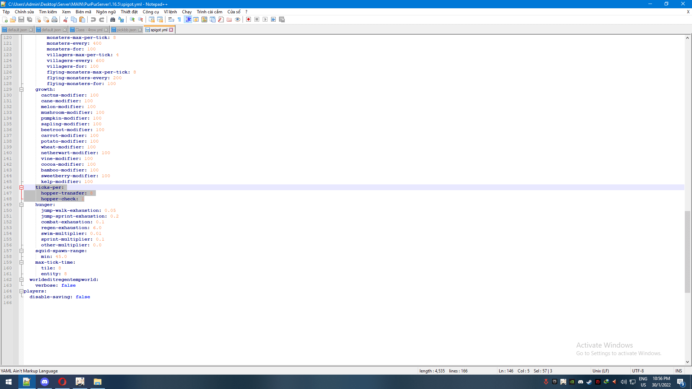Switch to the pickbb.json tab
692x389 pixels.
pyautogui.click(x=126, y=30)
